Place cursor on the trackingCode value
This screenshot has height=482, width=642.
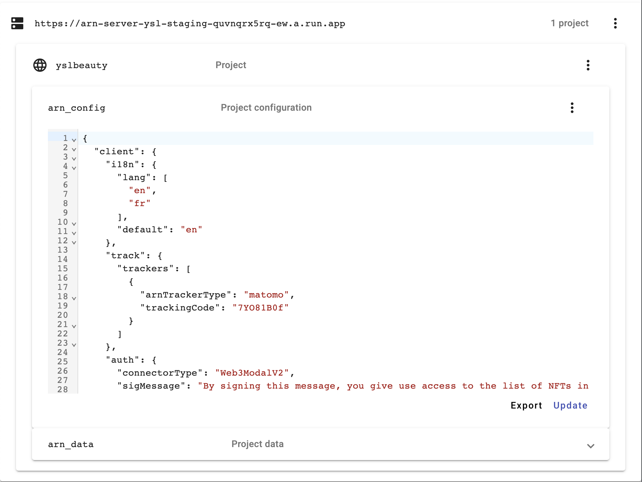[260, 308]
